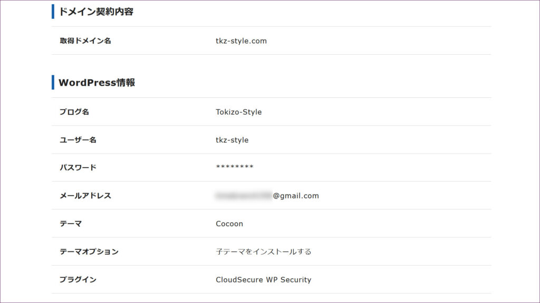Click the 取得ドメイン名 row label
540x303 pixels.
pyautogui.click(x=85, y=41)
